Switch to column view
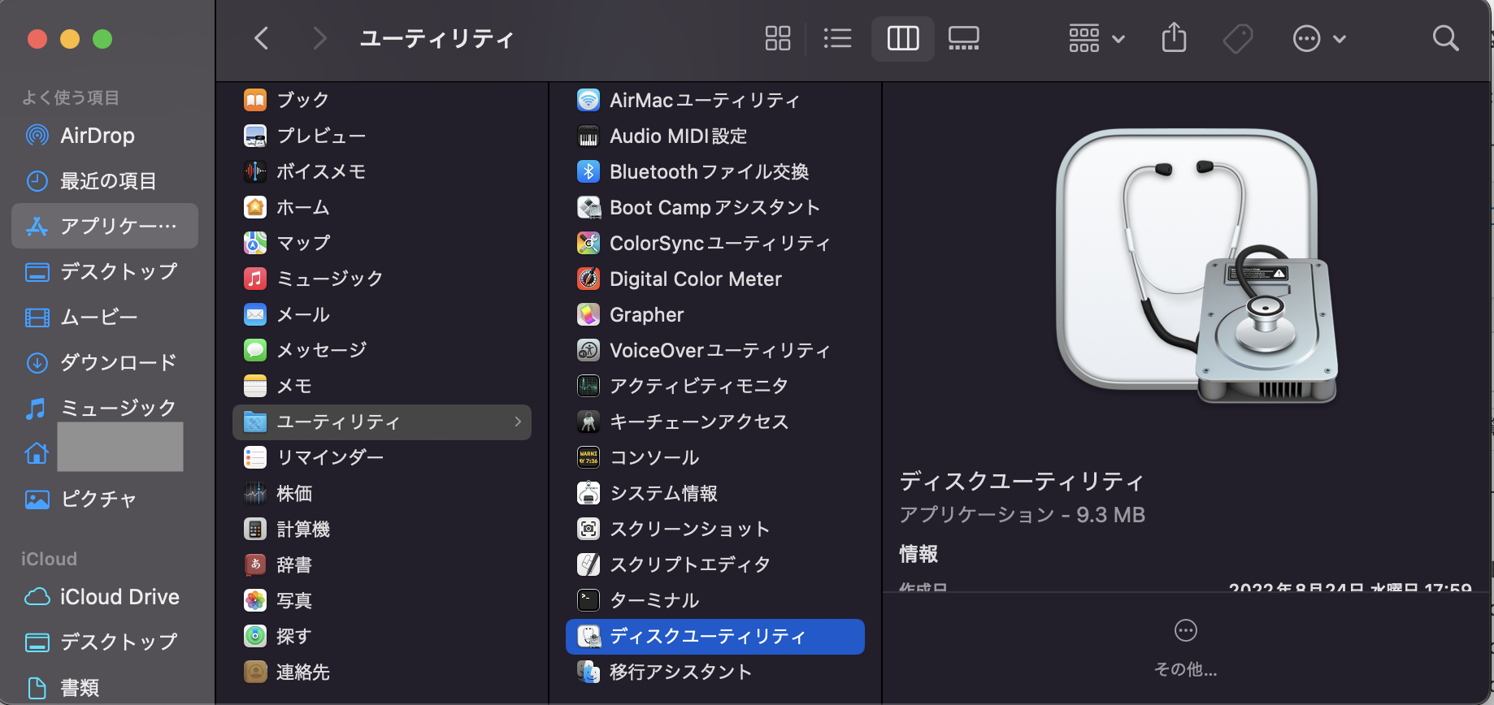Image resolution: width=1494 pixels, height=705 pixels. [903, 38]
